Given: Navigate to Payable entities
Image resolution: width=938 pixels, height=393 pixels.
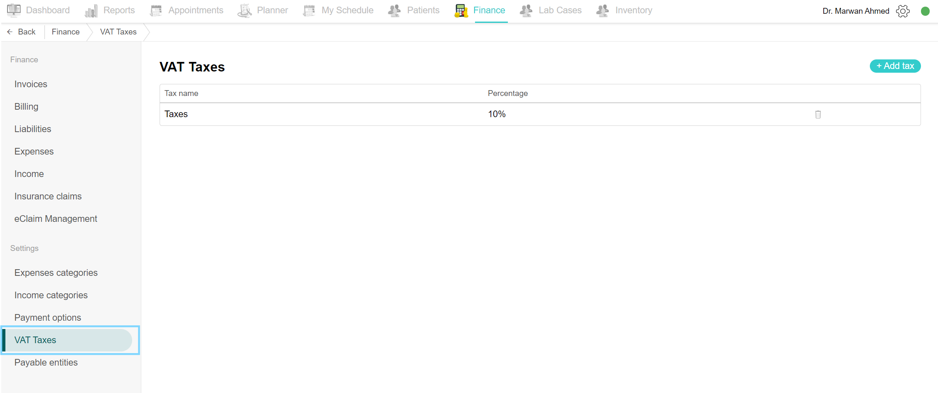Looking at the screenshot, I should [46, 363].
